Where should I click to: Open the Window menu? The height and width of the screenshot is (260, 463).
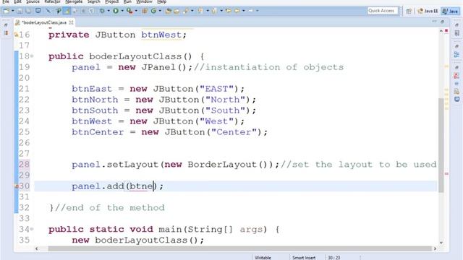click(x=144, y=1)
